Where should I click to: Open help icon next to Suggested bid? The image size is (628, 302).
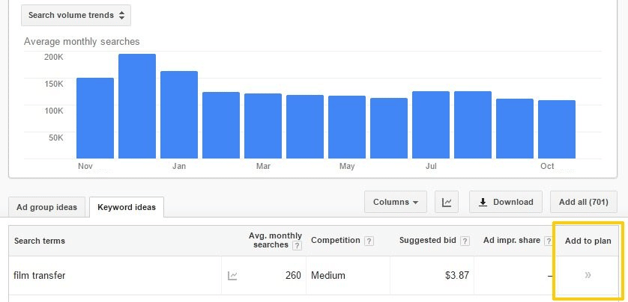465,241
